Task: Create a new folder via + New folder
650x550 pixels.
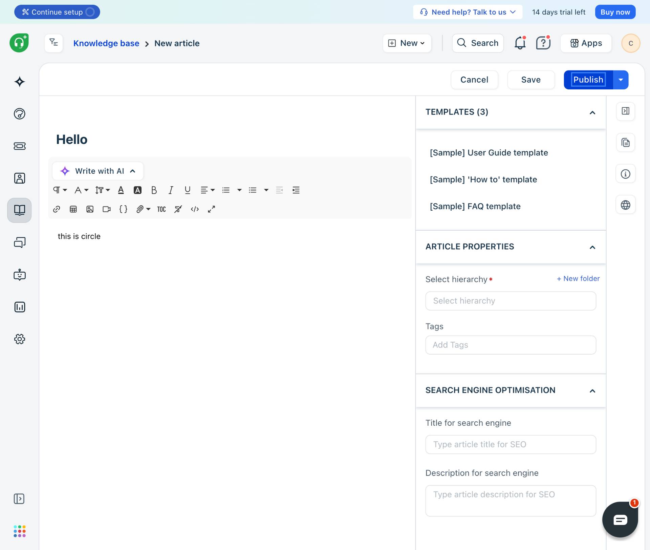Action: 578,279
